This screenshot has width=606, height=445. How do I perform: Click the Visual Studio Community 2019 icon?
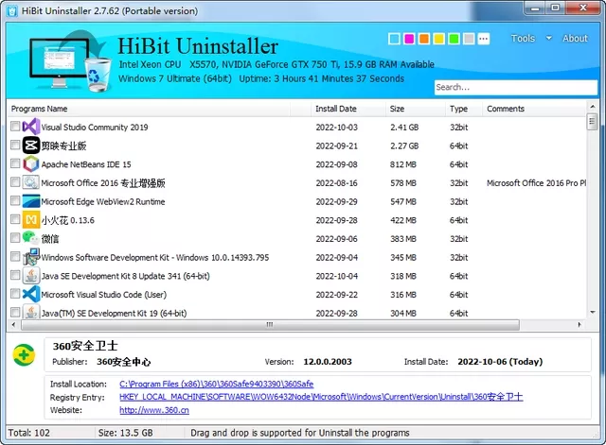click(x=31, y=127)
